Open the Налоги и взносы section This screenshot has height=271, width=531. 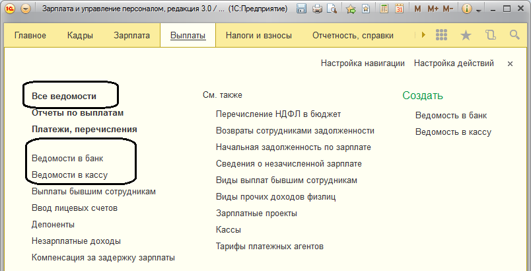[x=259, y=35]
